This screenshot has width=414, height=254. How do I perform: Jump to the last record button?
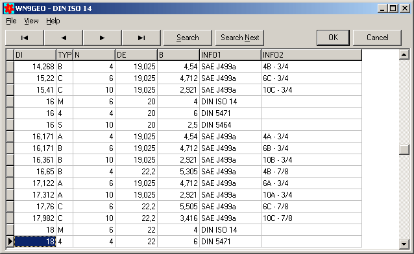point(141,38)
